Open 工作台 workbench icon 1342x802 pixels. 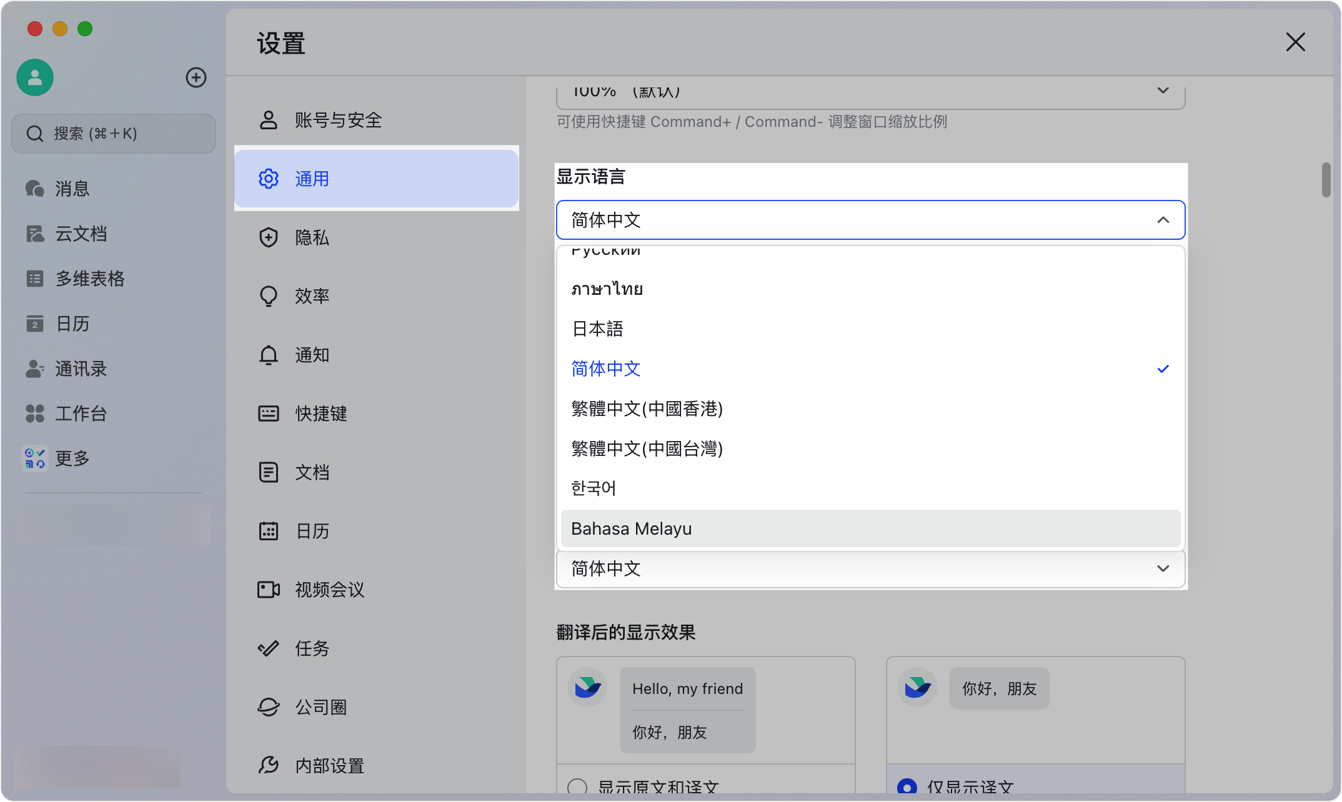click(34, 413)
